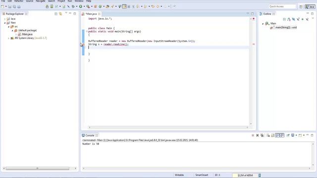Click Remove Launch X icon in Console
The width and height of the screenshot is (317, 178).
coord(258,135)
